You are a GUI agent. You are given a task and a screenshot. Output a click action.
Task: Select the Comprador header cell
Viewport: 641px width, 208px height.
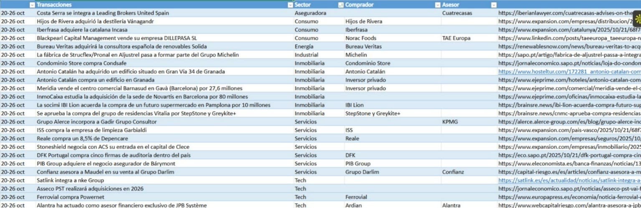tap(393, 5)
